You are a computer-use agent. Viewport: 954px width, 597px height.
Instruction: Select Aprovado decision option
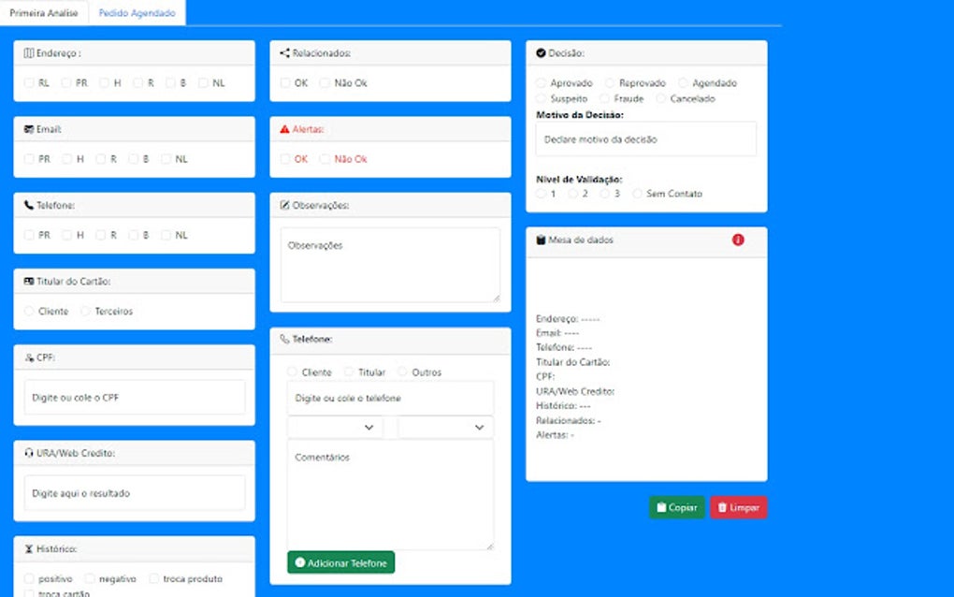click(x=541, y=82)
